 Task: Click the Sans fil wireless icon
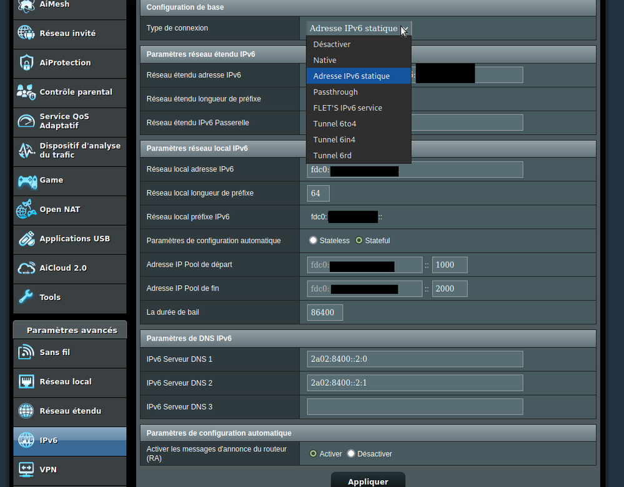tap(26, 353)
